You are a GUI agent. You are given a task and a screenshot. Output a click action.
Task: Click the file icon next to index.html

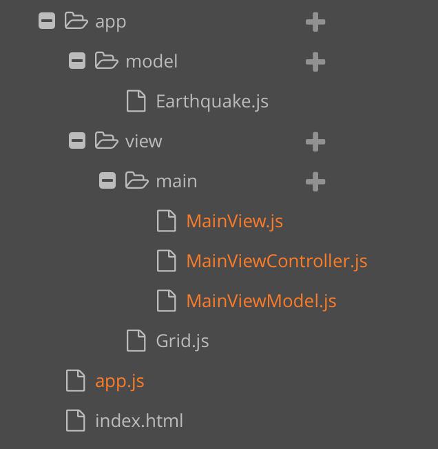click(76, 420)
